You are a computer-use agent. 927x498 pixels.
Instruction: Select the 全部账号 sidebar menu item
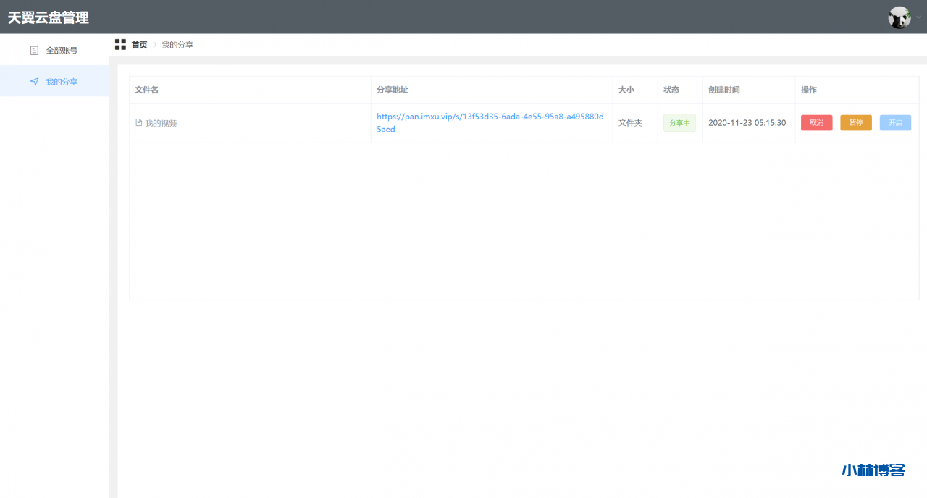coord(62,51)
